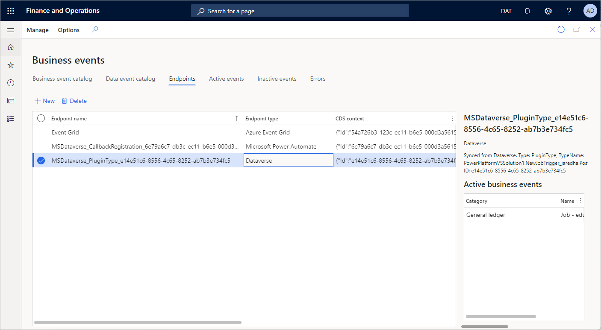
Task: Toggle the select-all rows circle checkbox
Action: pos(41,118)
